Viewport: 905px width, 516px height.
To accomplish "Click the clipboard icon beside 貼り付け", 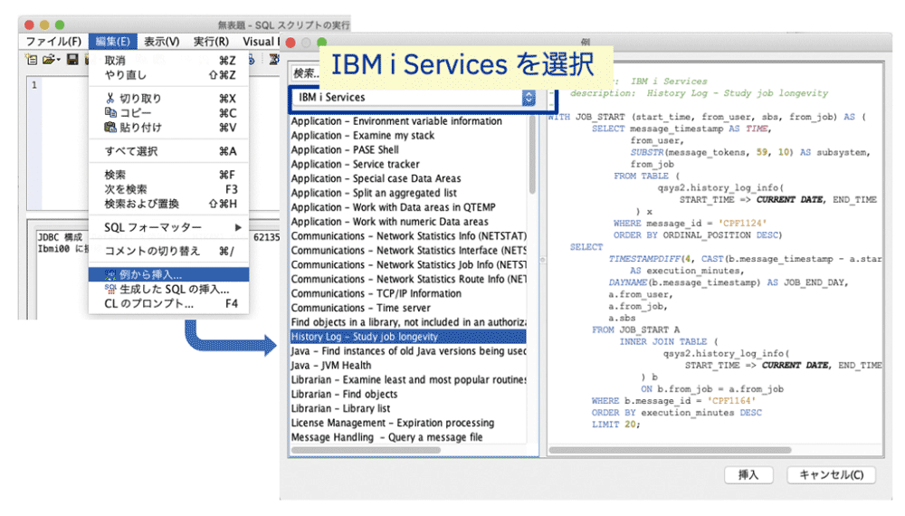I will pos(110,127).
